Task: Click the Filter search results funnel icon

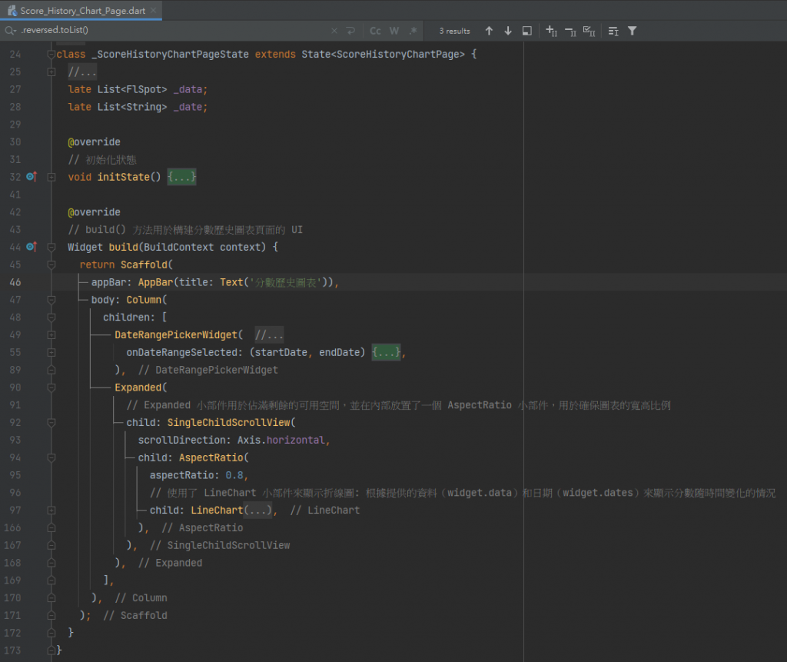Action: [x=632, y=31]
